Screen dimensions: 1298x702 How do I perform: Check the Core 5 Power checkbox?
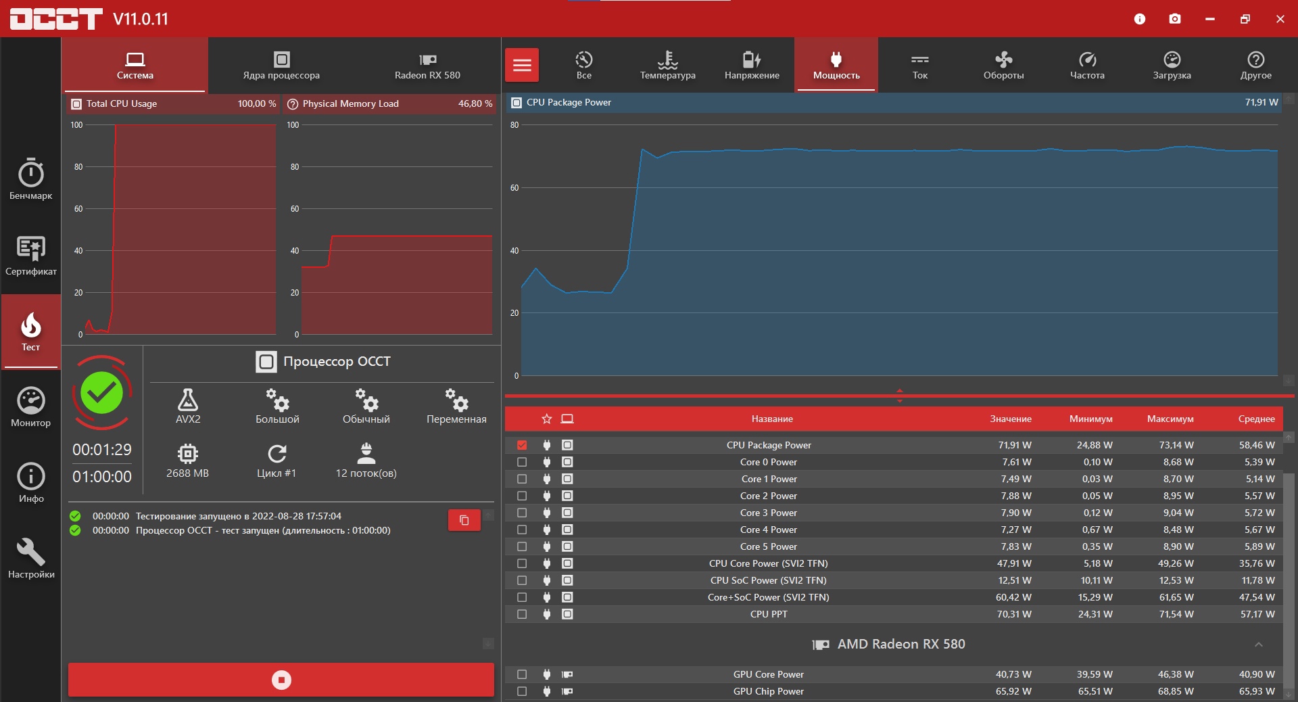[522, 546]
